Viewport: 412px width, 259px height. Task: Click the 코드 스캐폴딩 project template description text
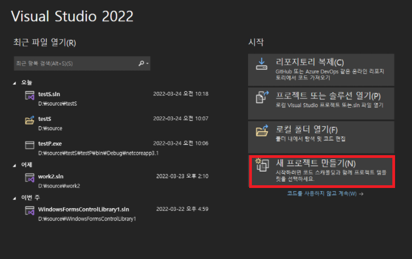[x=331, y=175]
